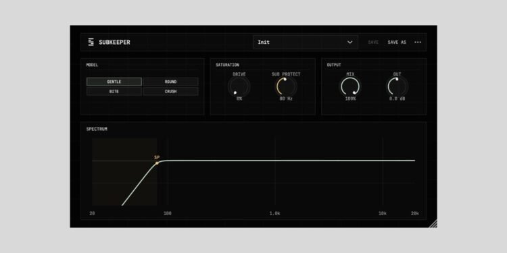This screenshot has width=507, height=253.
Task: Click the 20k frequency axis label
Action: (x=415, y=213)
